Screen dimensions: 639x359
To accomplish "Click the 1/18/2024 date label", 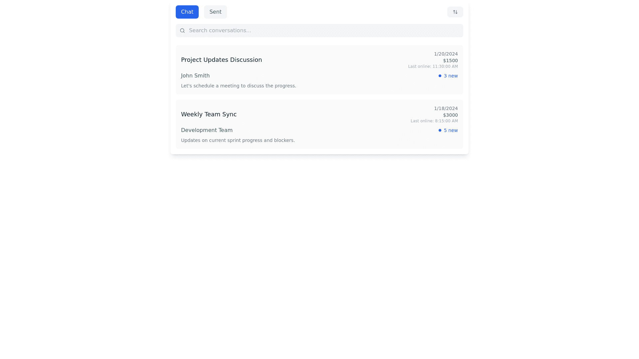I will 446,108.
